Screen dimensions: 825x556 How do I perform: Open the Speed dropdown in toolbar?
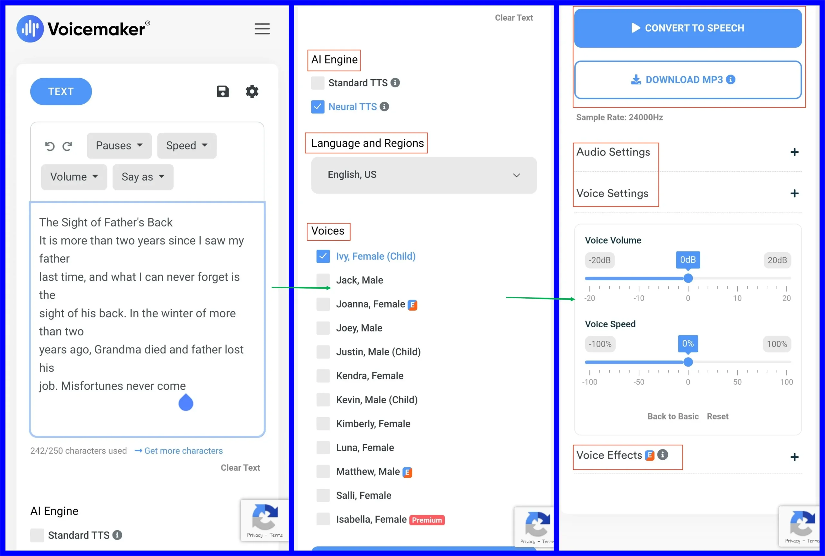coord(186,145)
